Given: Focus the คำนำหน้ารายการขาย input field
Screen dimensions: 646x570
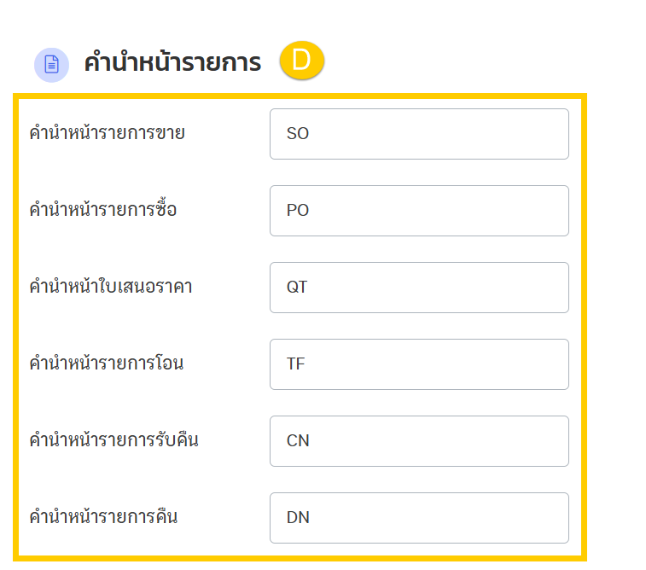Looking at the screenshot, I should point(419,134).
